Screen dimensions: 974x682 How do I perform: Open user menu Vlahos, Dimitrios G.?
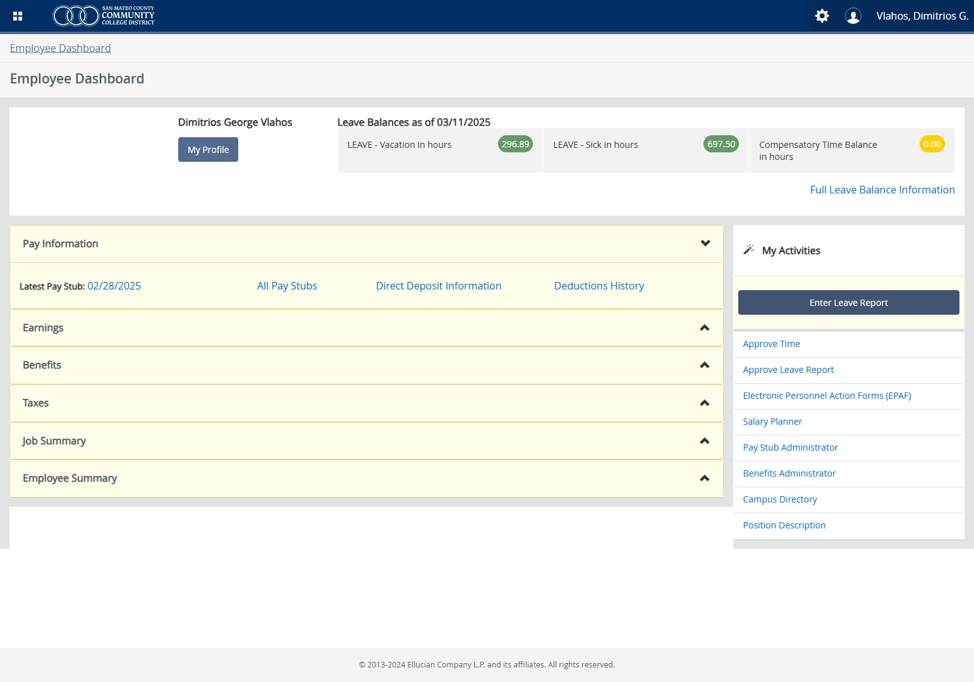[x=922, y=16]
